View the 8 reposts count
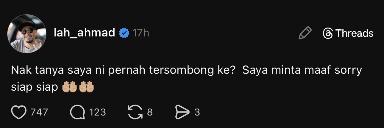The height and width of the screenshot is (128, 384). tap(150, 112)
